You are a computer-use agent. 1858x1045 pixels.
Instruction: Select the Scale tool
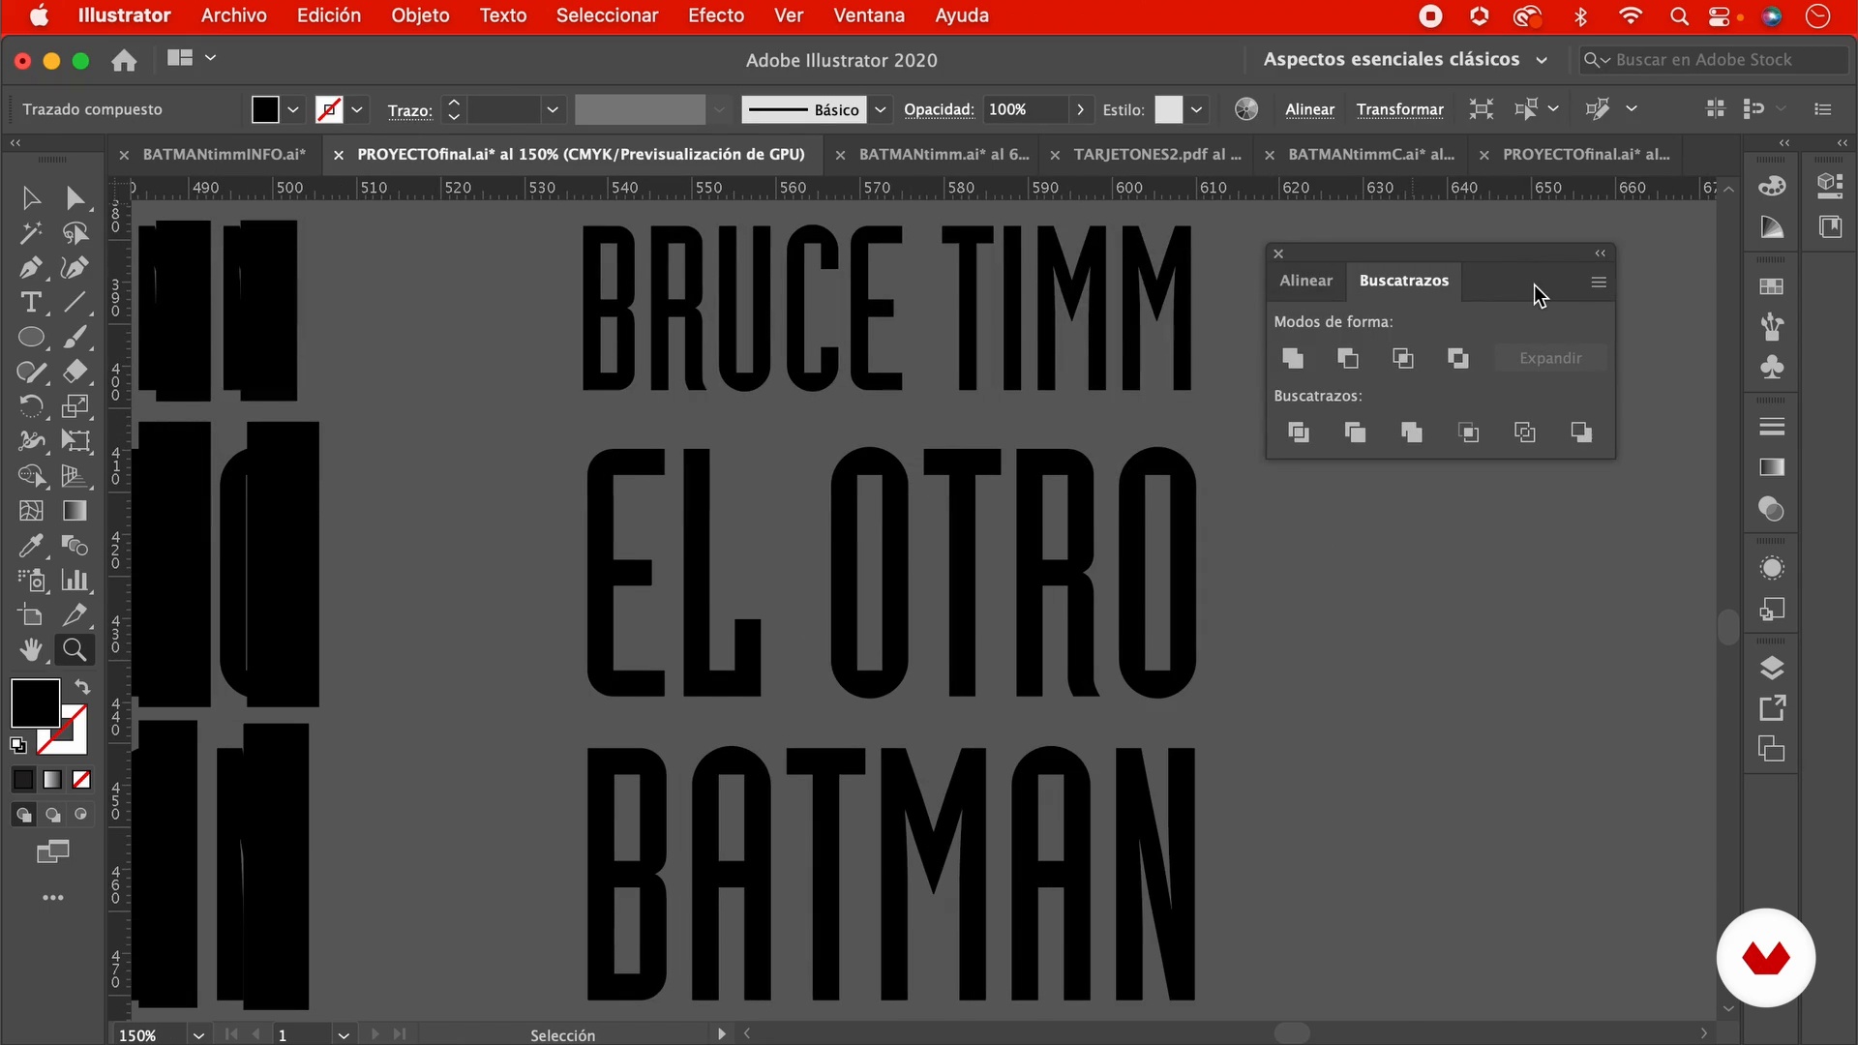[x=75, y=406]
